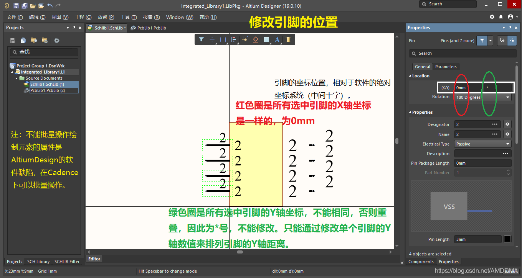Open project options gear in Projects panel
This screenshot has width=522, height=278.
pos(57,41)
